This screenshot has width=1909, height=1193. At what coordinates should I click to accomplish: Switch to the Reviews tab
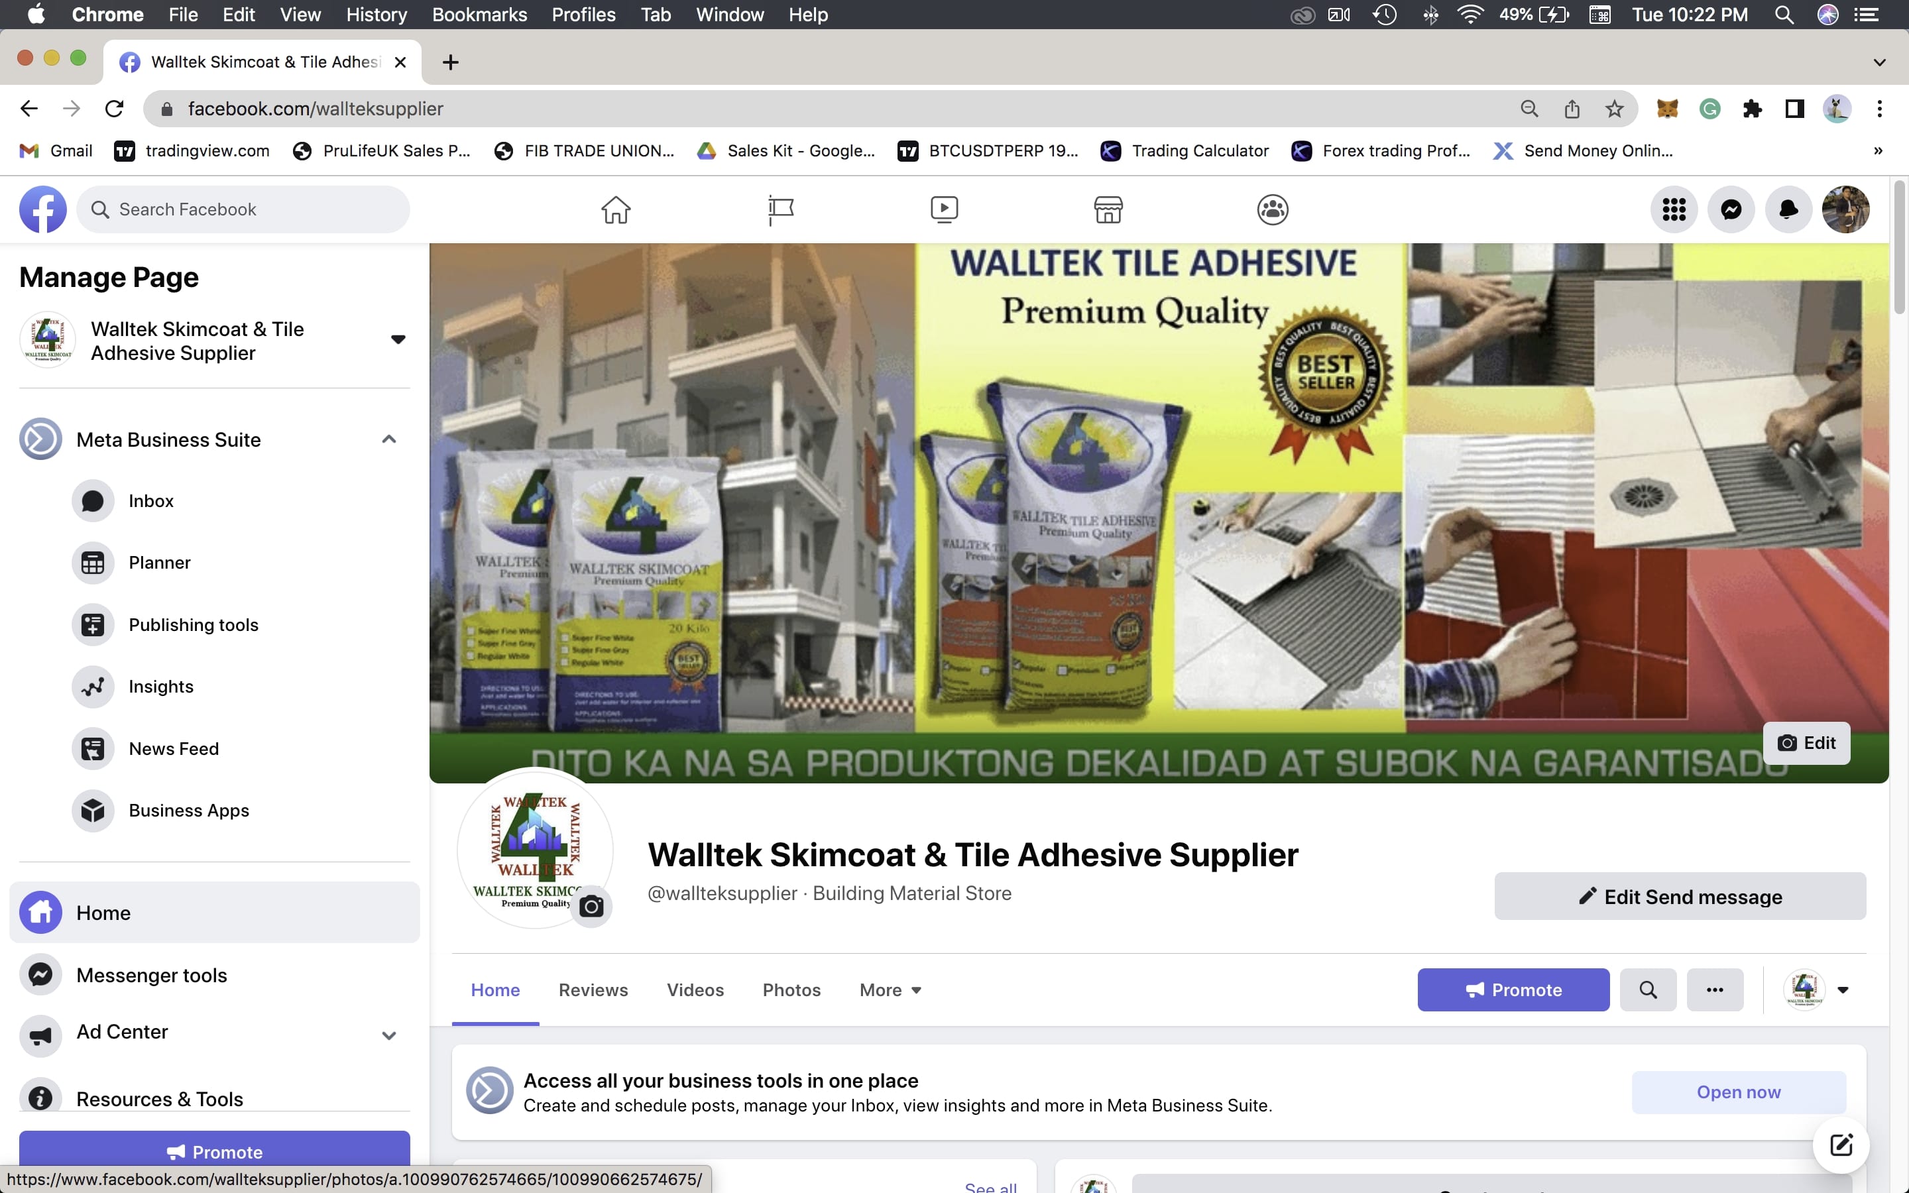(593, 990)
